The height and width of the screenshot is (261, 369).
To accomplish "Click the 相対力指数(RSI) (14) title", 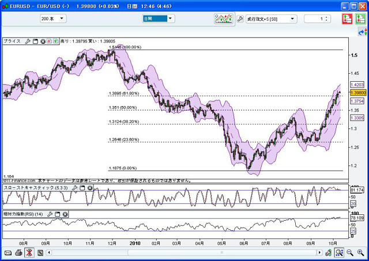I will click(x=23, y=214).
